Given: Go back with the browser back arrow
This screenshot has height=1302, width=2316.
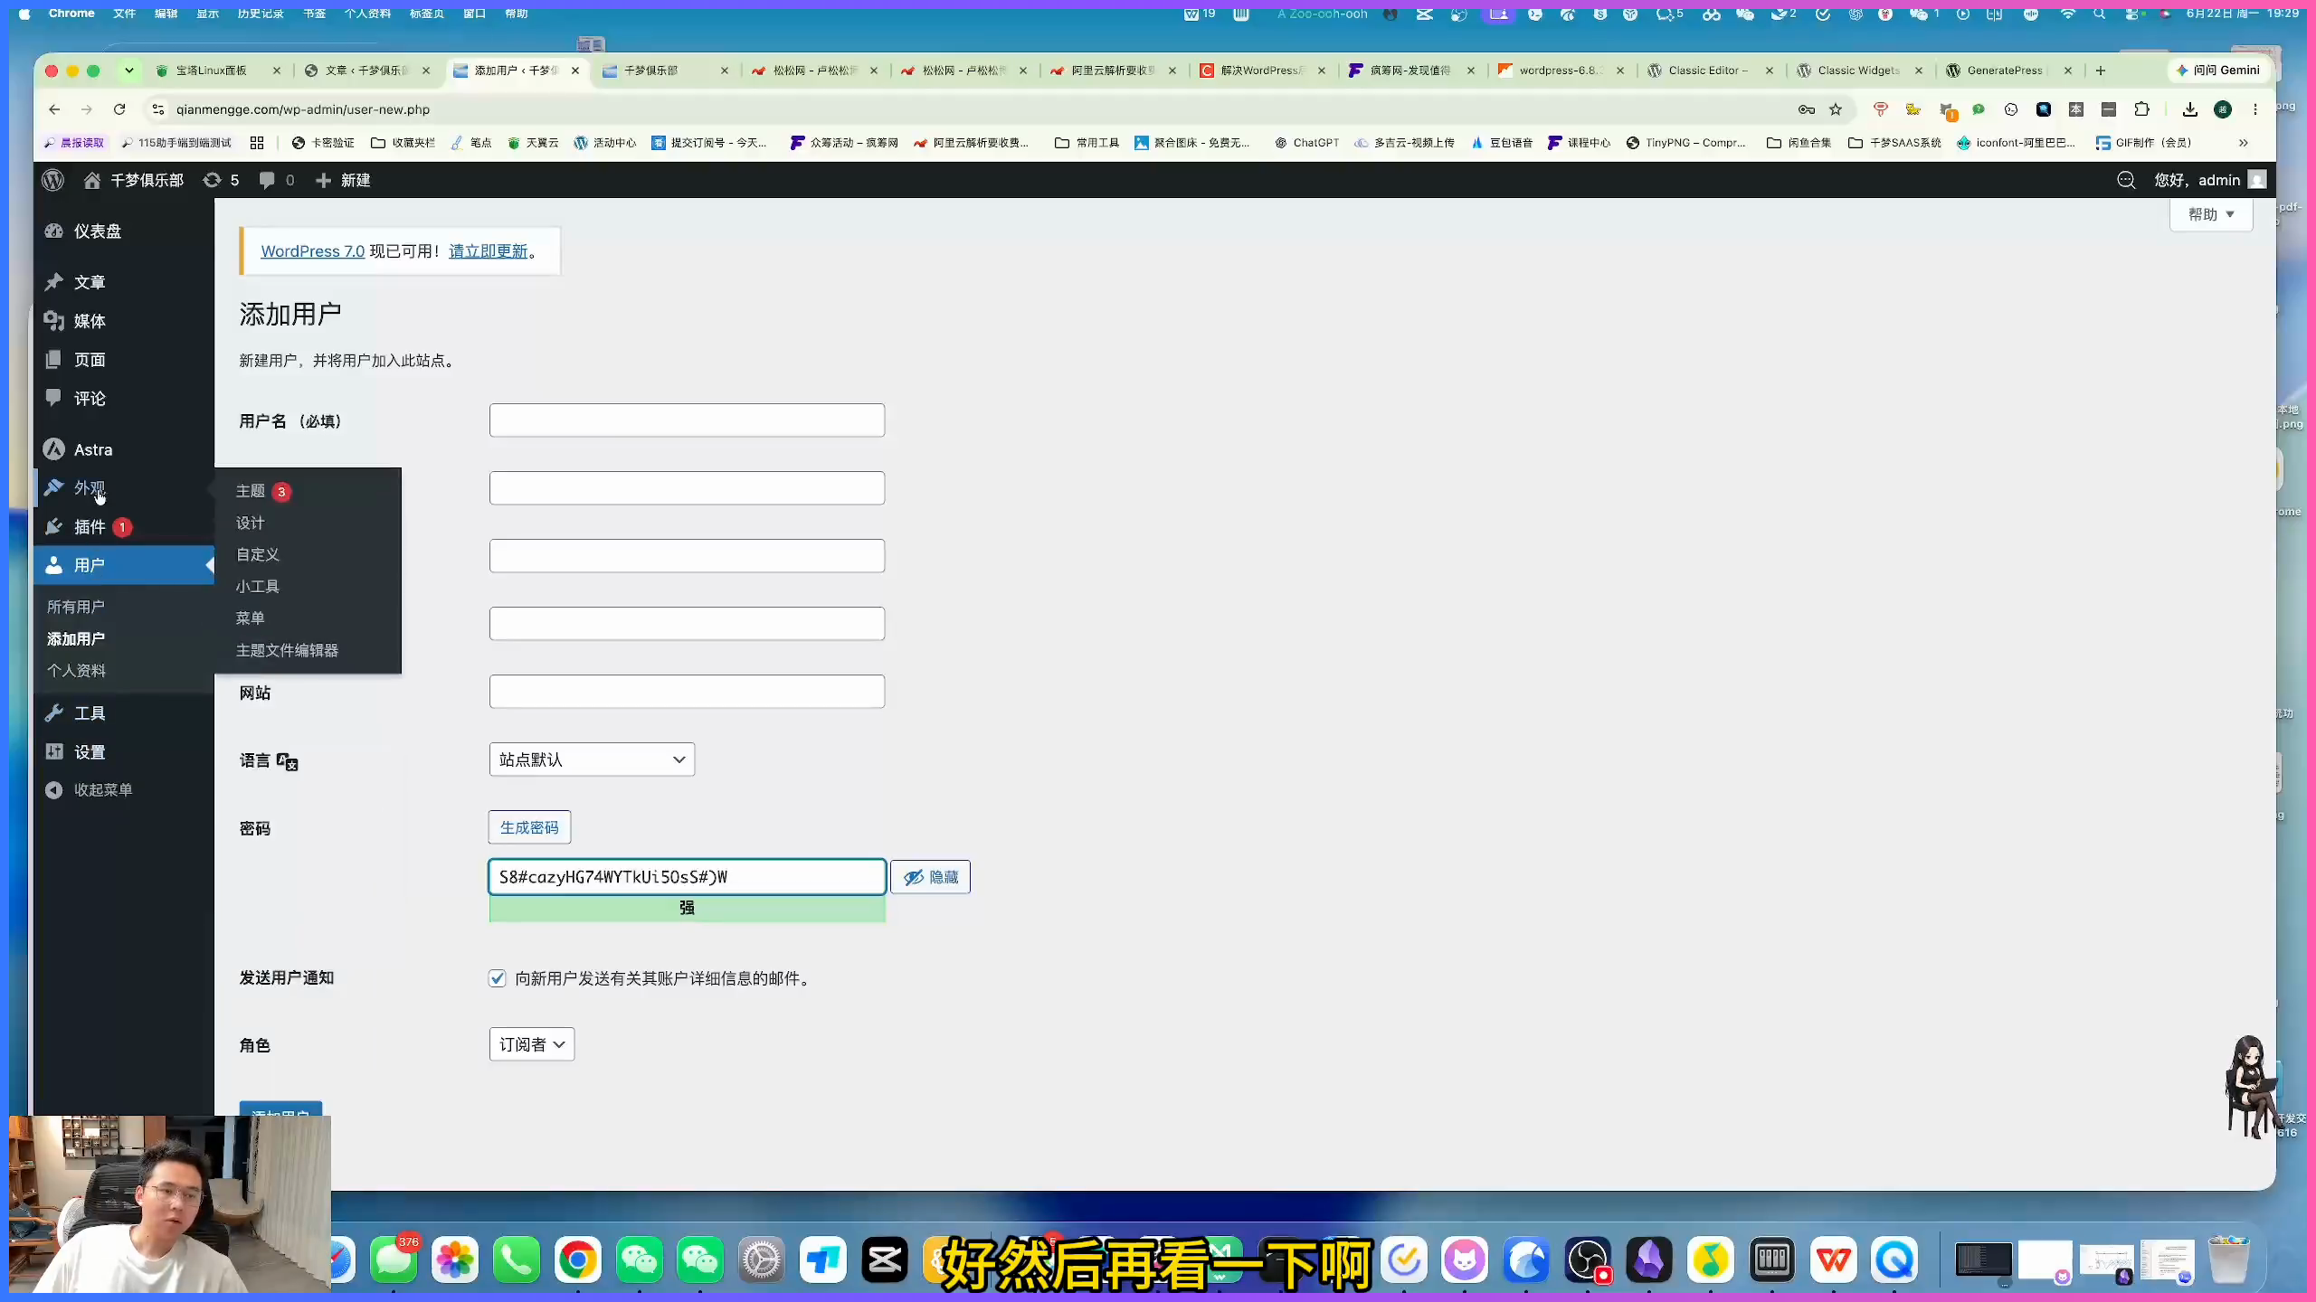Looking at the screenshot, I should pyautogui.click(x=54, y=109).
